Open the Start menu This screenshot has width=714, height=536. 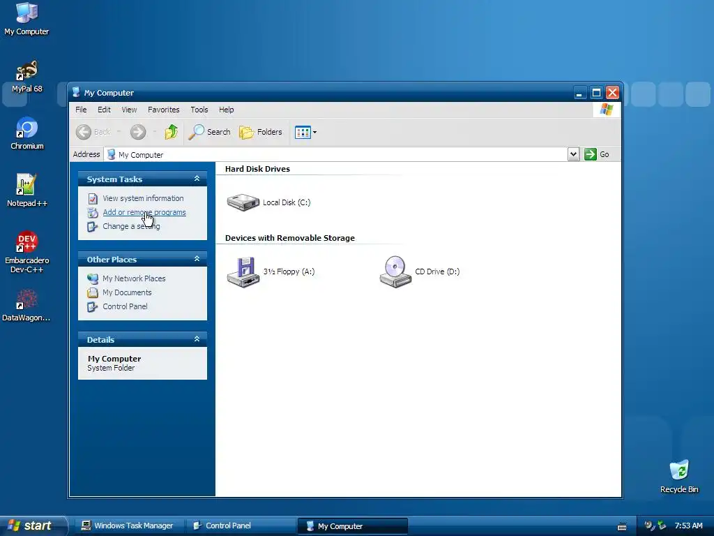pyautogui.click(x=33, y=526)
